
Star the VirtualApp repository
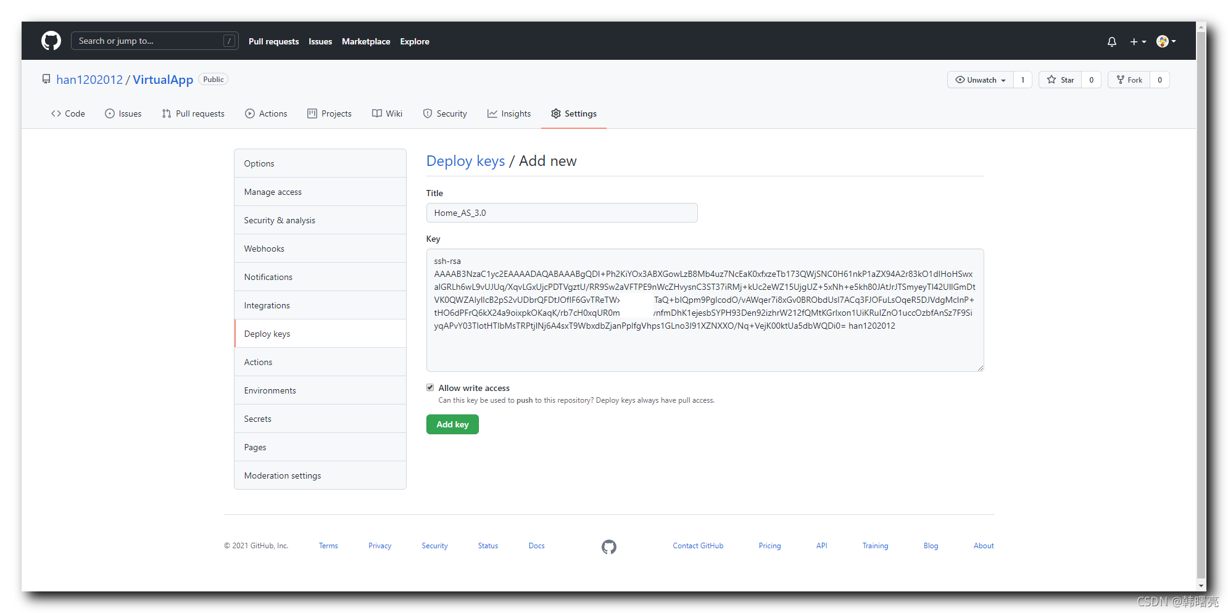click(1061, 80)
